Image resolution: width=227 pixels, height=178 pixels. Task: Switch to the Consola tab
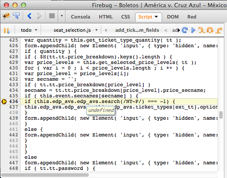(81, 17)
